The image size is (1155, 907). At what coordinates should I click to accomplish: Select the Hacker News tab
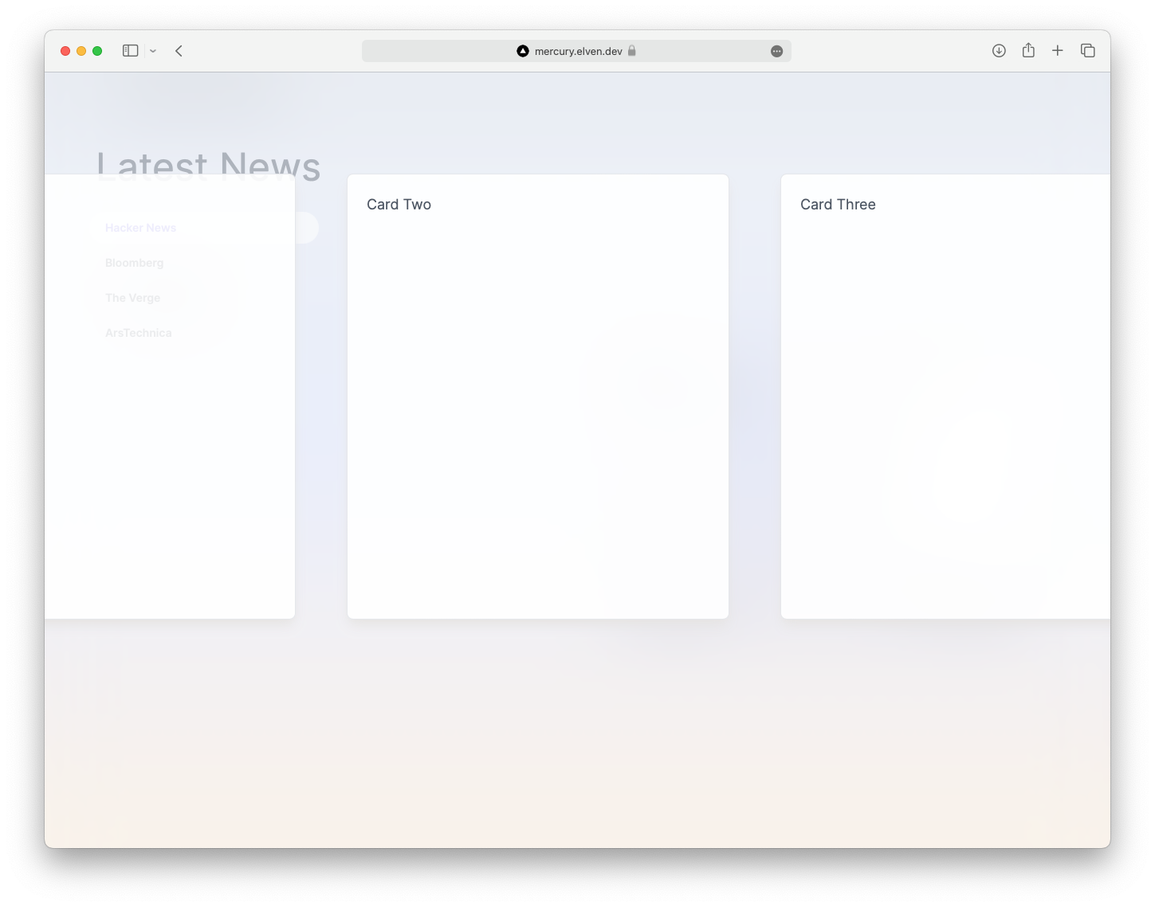pyautogui.click(x=140, y=228)
